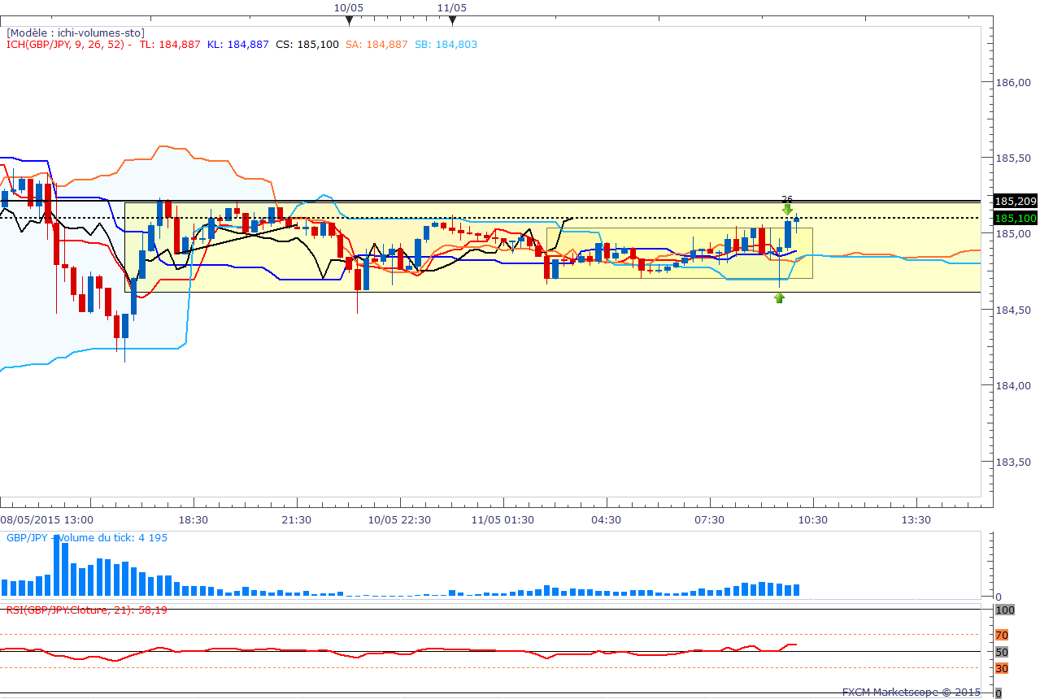Click the SB: 184,803 value
Screen dimensions: 1040x699
pos(446,45)
